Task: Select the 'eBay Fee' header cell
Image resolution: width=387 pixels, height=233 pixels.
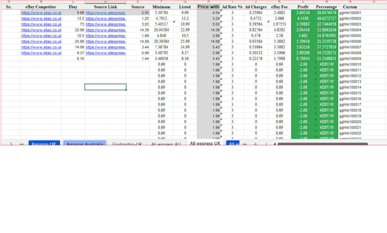Action: click(x=279, y=7)
